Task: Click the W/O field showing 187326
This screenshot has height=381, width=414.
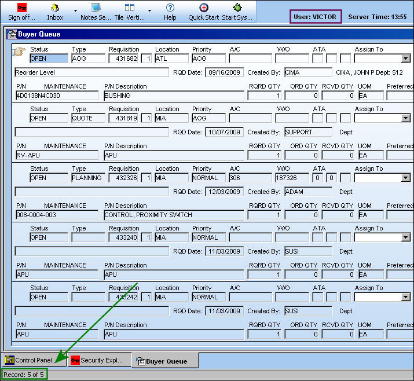Action: coord(292,178)
